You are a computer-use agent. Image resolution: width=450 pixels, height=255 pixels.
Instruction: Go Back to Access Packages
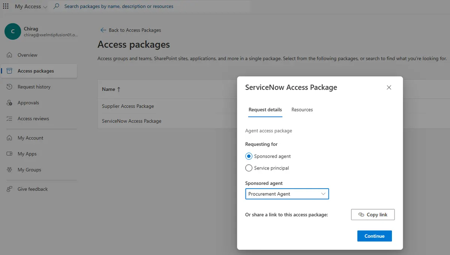pyautogui.click(x=130, y=30)
